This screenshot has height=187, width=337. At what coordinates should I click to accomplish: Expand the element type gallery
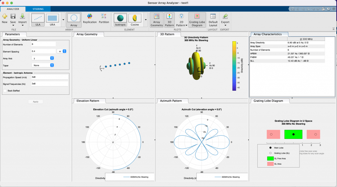click(145, 20)
